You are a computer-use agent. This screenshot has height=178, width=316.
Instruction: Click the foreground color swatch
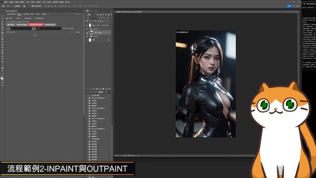point(1,78)
